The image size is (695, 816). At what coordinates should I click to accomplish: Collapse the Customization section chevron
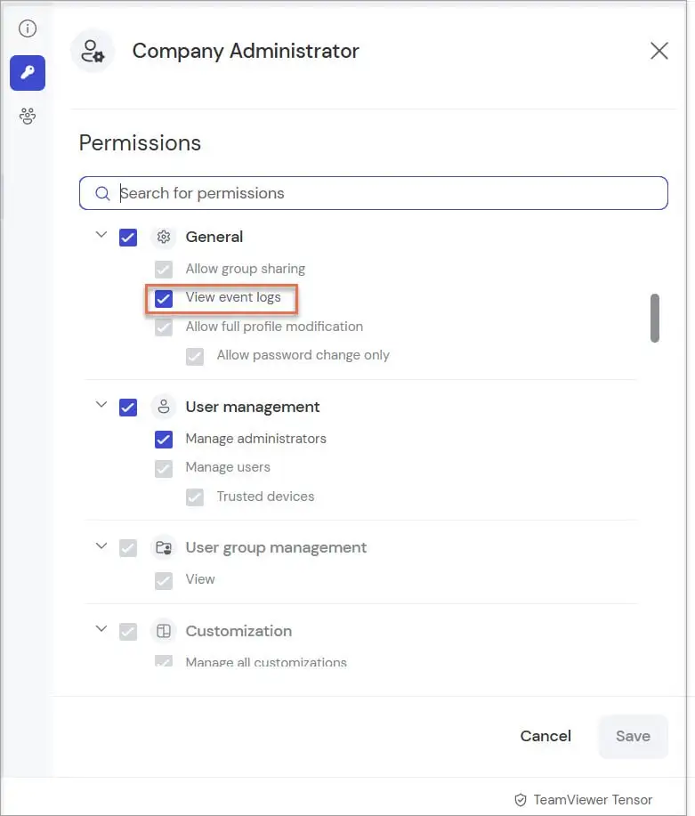pos(101,628)
